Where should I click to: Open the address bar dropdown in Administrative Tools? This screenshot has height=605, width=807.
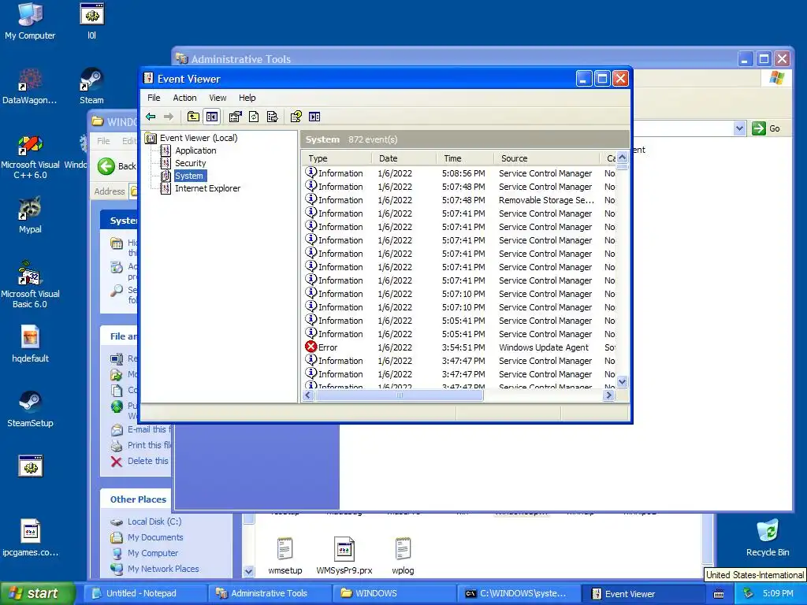click(739, 128)
